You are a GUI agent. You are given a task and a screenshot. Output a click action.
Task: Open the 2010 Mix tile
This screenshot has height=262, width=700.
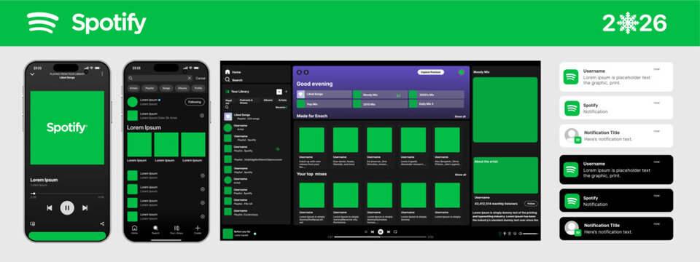380,104
